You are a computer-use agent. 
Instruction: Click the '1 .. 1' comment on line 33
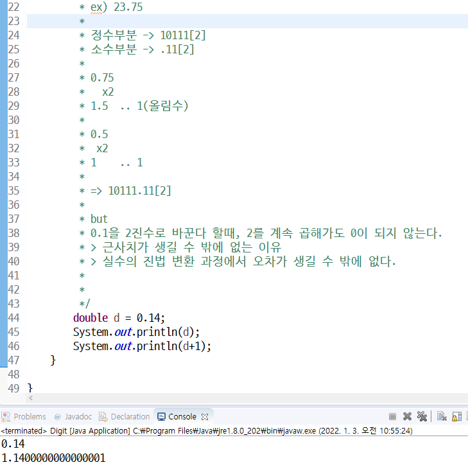pyautogui.click(x=116, y=163)
